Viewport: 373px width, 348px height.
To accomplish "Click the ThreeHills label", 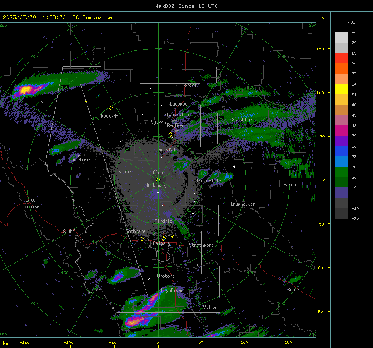I will pos(208,181).
